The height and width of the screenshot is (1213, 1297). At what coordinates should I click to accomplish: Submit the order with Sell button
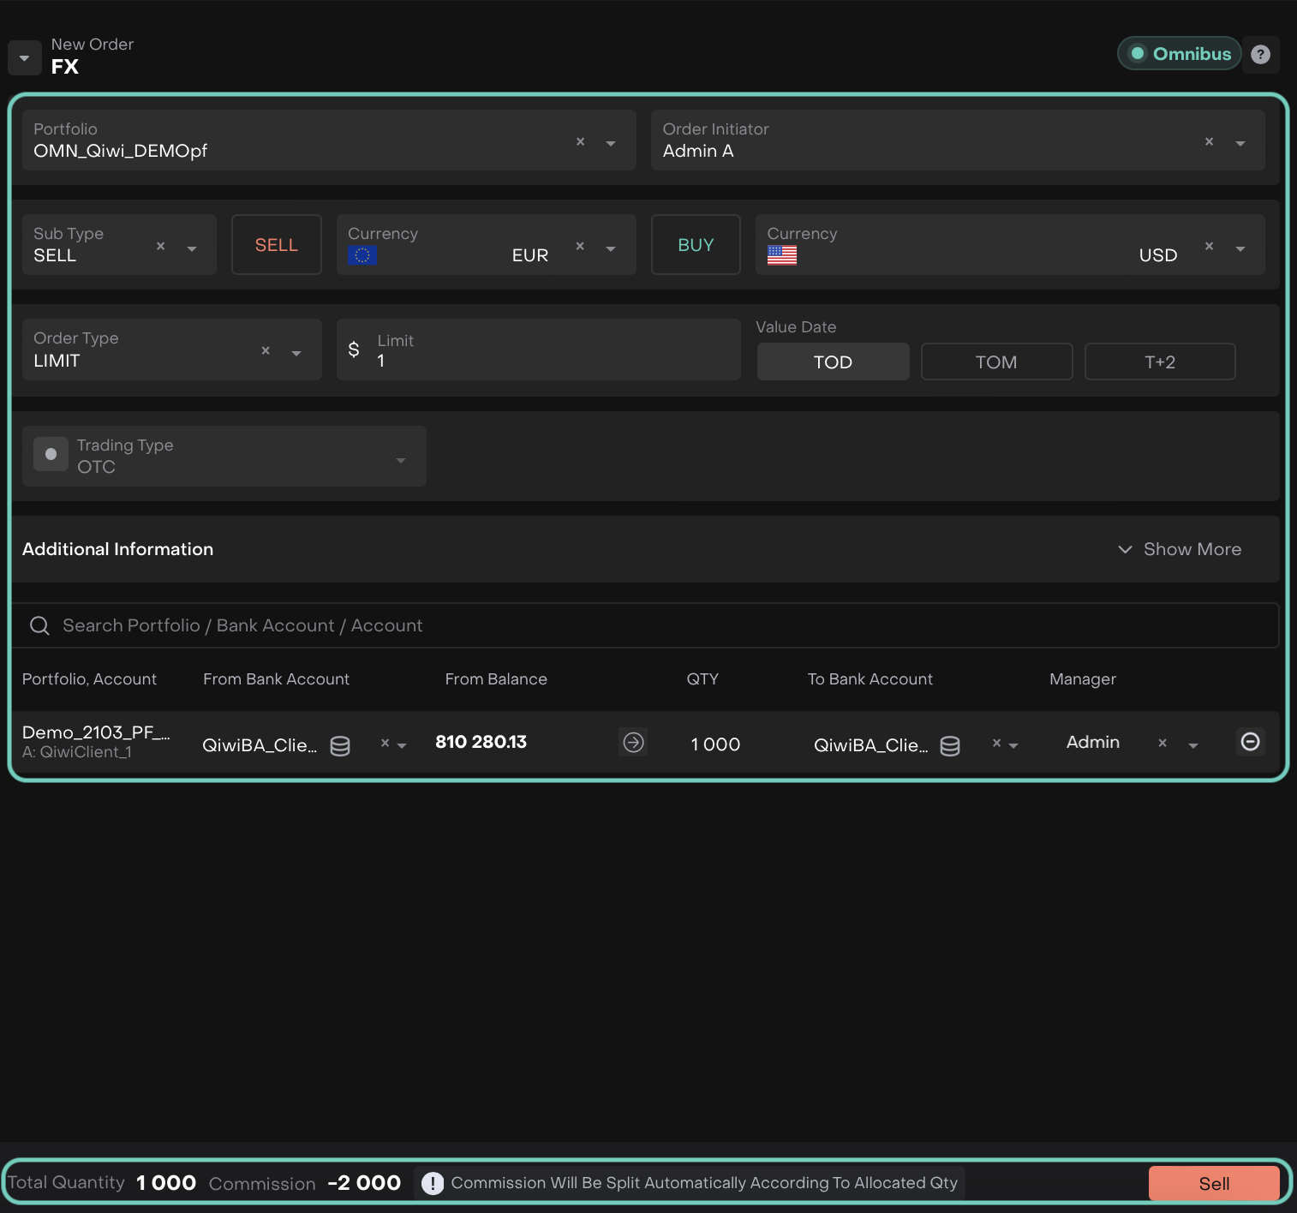tap(1213, 1184)
